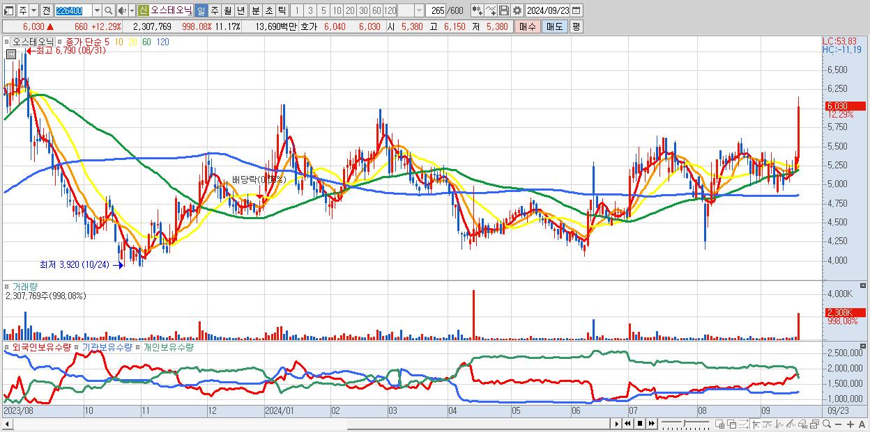This screenshot has height=432, width=870.
Task: Click the panel layout icon at toolbar start
Action: point(8,10)
